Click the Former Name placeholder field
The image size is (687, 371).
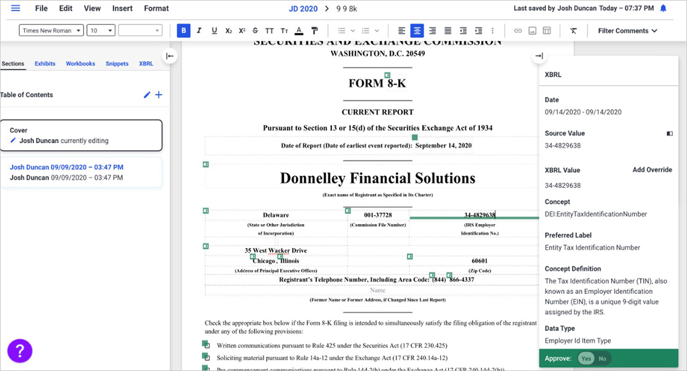[377, 291]
